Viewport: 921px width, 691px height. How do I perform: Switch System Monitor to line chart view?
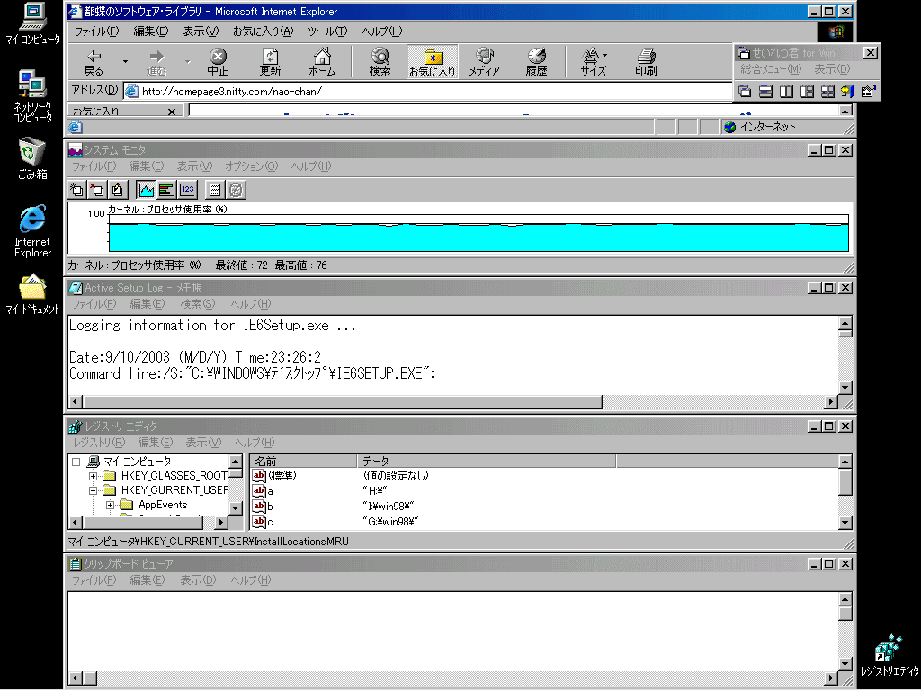pos(147,189)
